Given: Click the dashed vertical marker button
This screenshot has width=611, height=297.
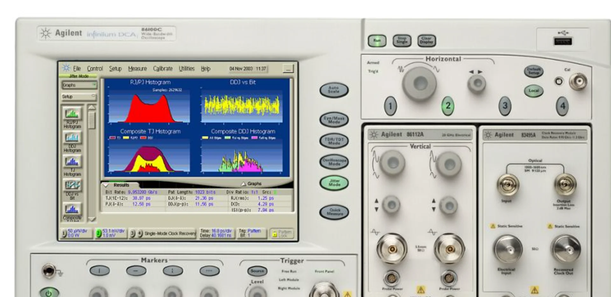Looking at the screenshot, I should [173, 271].
